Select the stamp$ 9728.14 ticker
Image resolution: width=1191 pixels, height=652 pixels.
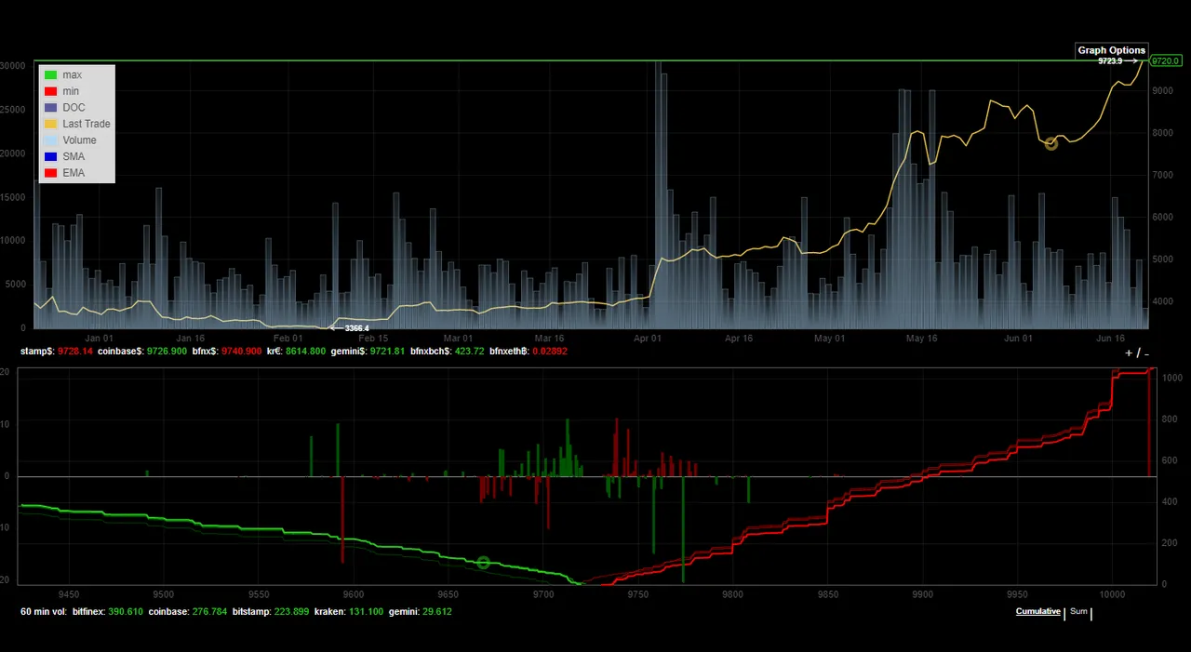point(57,352)
